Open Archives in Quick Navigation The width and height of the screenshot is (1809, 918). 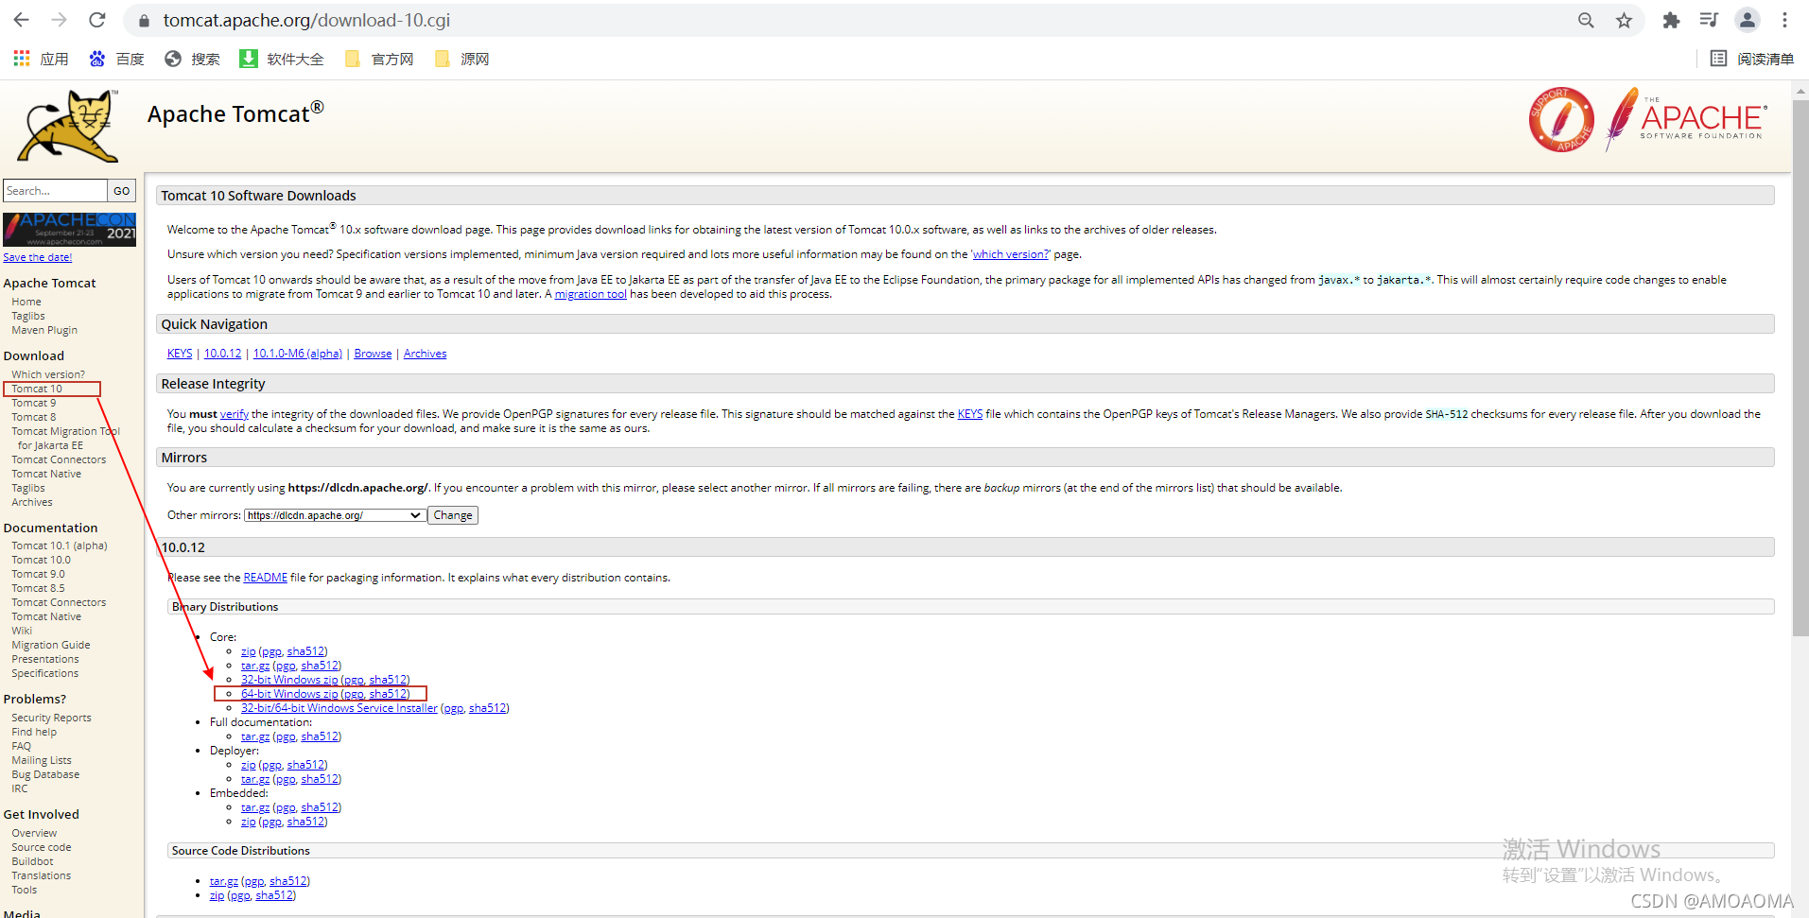pos(425,354)
